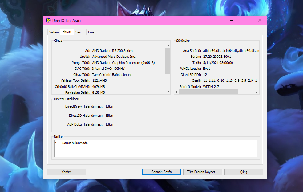Click the 'Sorun bulunmadı.' note text

point(75,143)
